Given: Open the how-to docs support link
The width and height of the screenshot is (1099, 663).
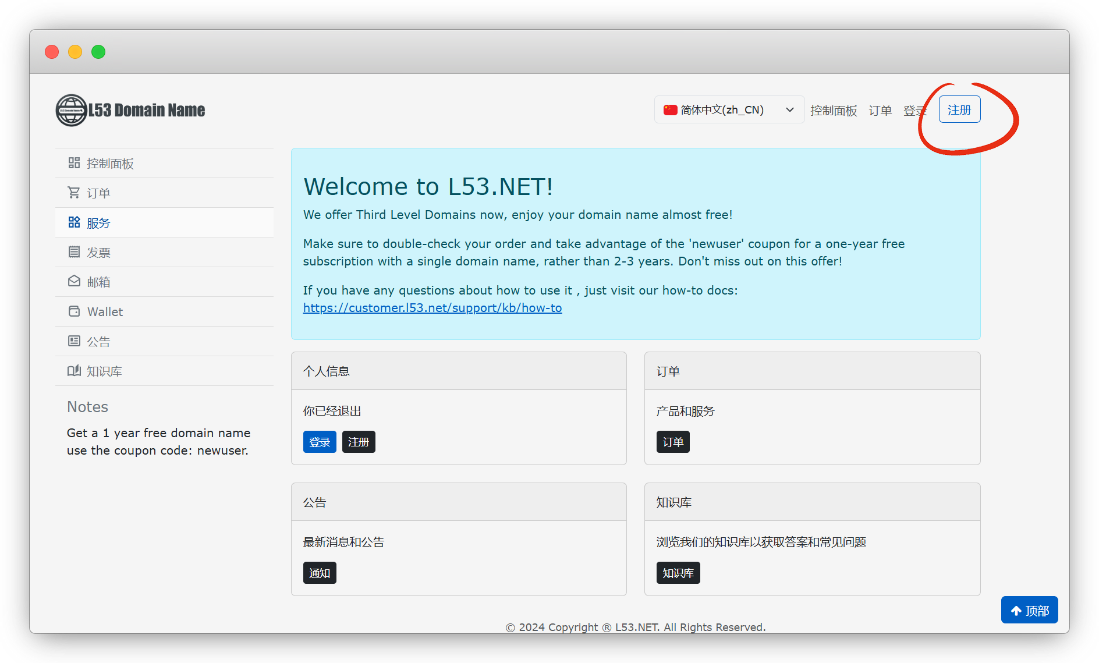Looking at the screenshot, I should [x=432, y=308].
